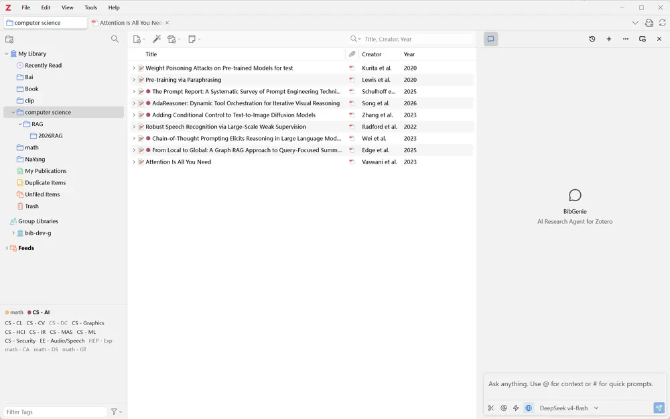Screen dimensions: 670x419
Task: Open the collection search magnifier icon
Action: [115, 39]
